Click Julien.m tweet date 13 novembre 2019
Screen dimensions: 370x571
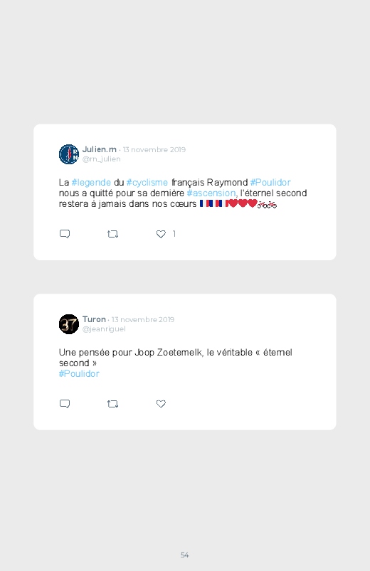coord(154,149)
